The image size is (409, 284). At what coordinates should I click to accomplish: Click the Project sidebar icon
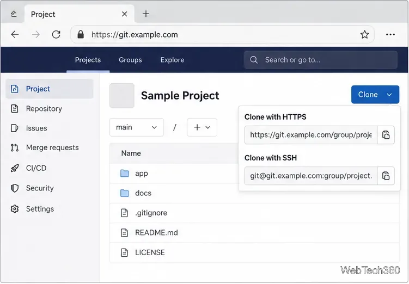[x=15, y=89]
